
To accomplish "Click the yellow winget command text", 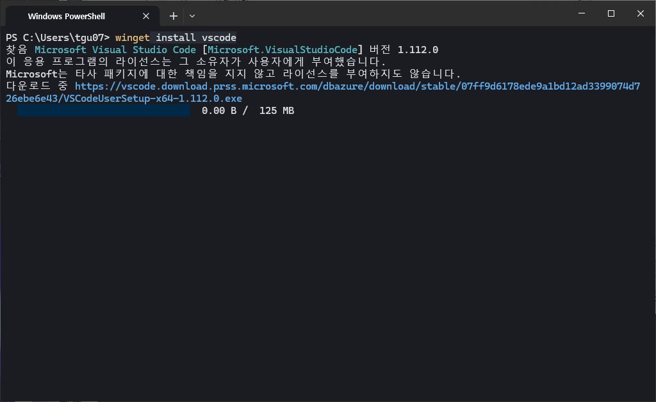I will pyautogui.click(x=133, y=38).
